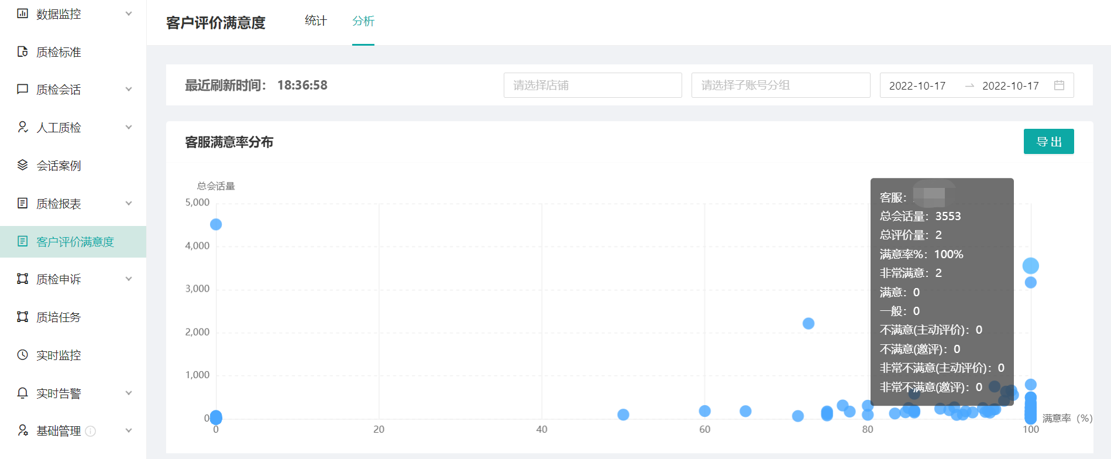Click the start date 2022-10-17 field
1111x459 pixels.
click(x=917, y=86)
